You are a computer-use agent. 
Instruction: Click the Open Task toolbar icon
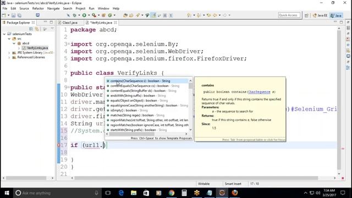(131, 15)
